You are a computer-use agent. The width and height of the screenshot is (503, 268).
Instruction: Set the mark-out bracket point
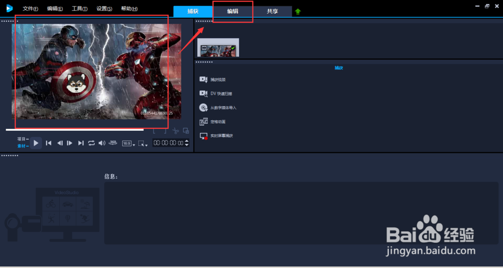(165, 131)
